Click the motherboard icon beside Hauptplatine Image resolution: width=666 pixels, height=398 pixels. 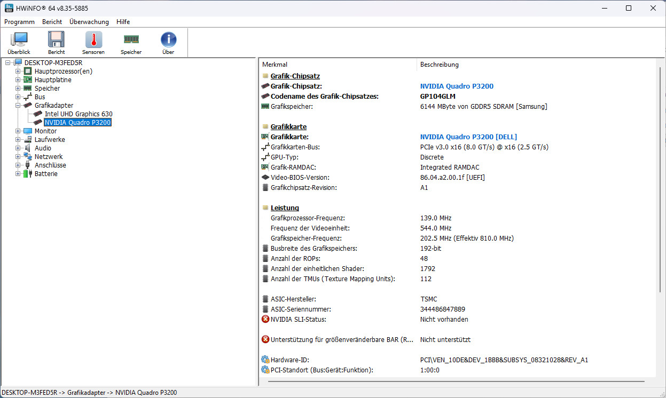coord(28,80)
